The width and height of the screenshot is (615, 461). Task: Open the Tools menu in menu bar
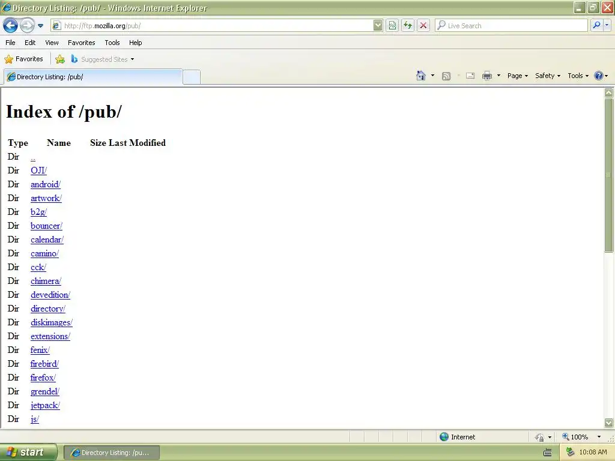pos(112,43)
